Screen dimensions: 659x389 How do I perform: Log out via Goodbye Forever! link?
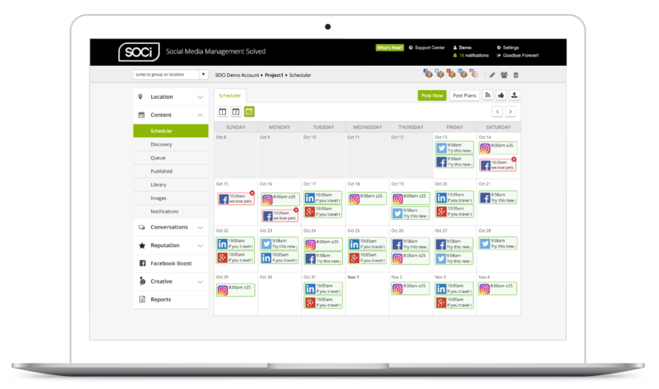click(x=518, y=56)
